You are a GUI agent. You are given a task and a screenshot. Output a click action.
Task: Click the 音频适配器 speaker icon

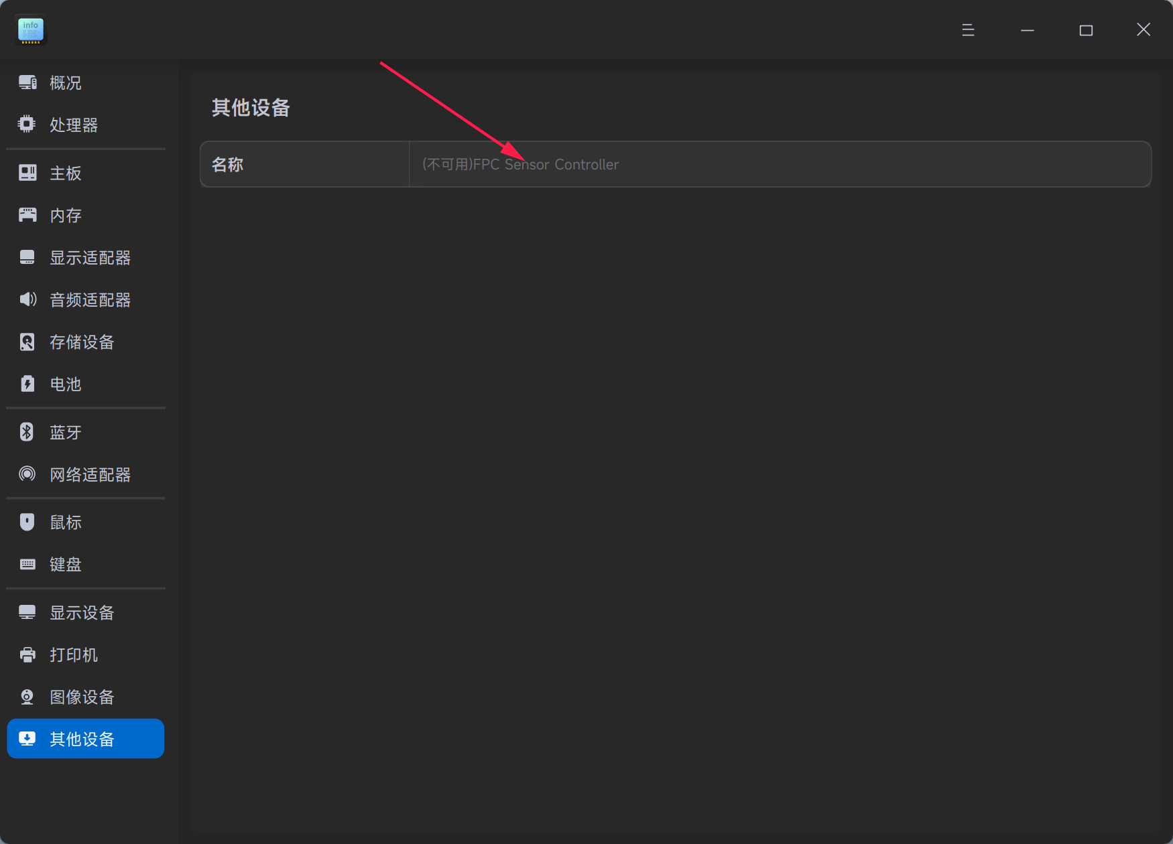(x=27, y=299)
